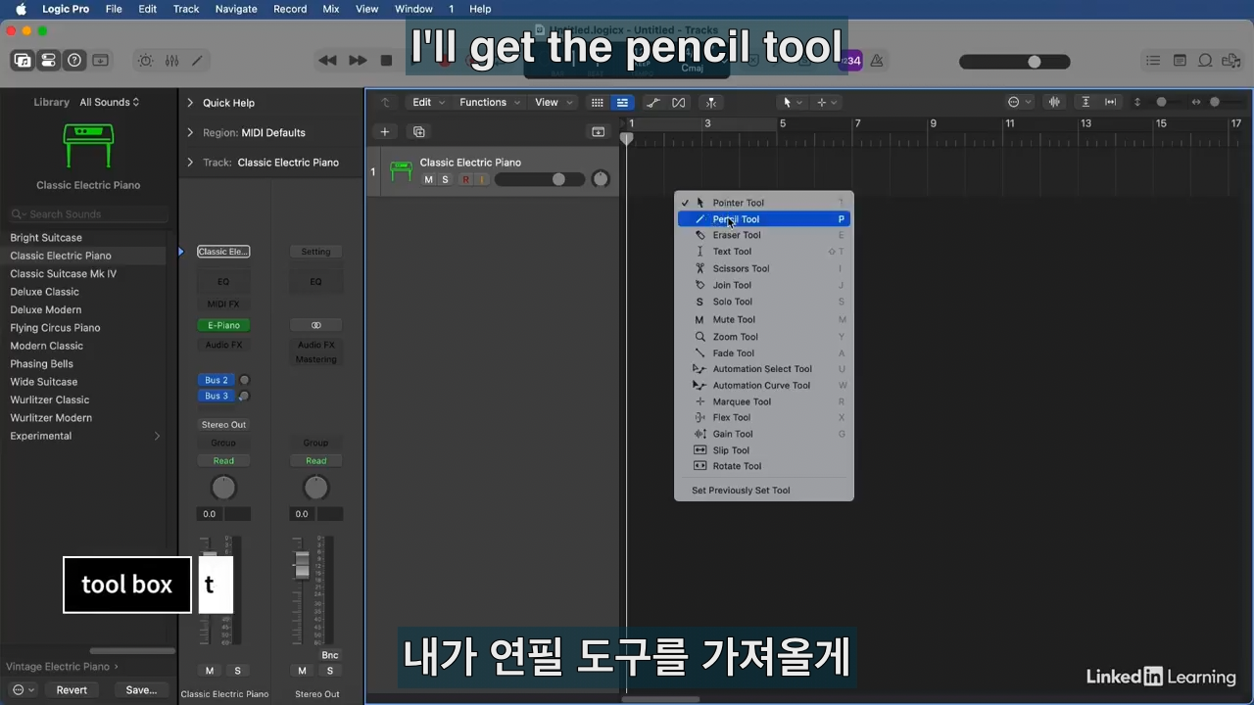Click the waveform zoom icon

(1055, 102)
